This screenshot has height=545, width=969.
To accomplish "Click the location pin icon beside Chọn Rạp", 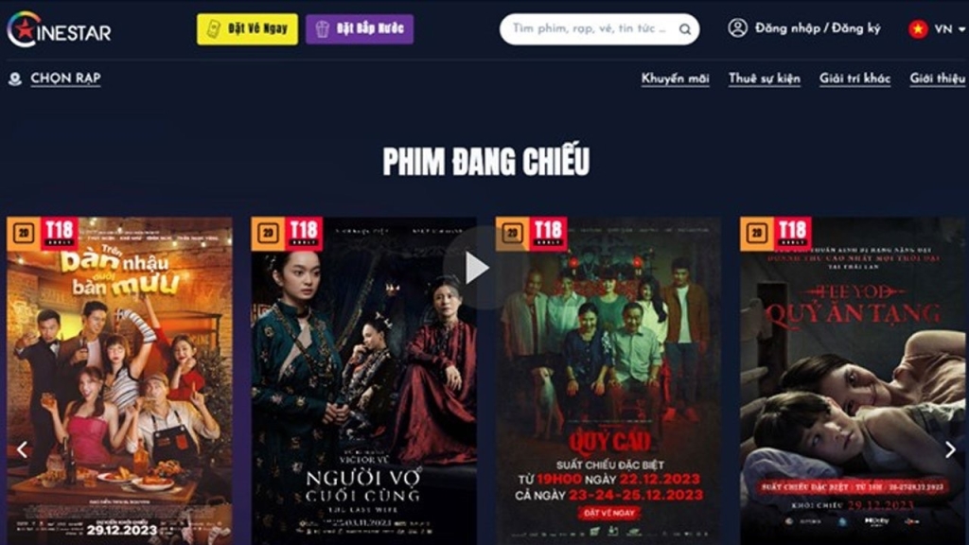I will [15, 79].
